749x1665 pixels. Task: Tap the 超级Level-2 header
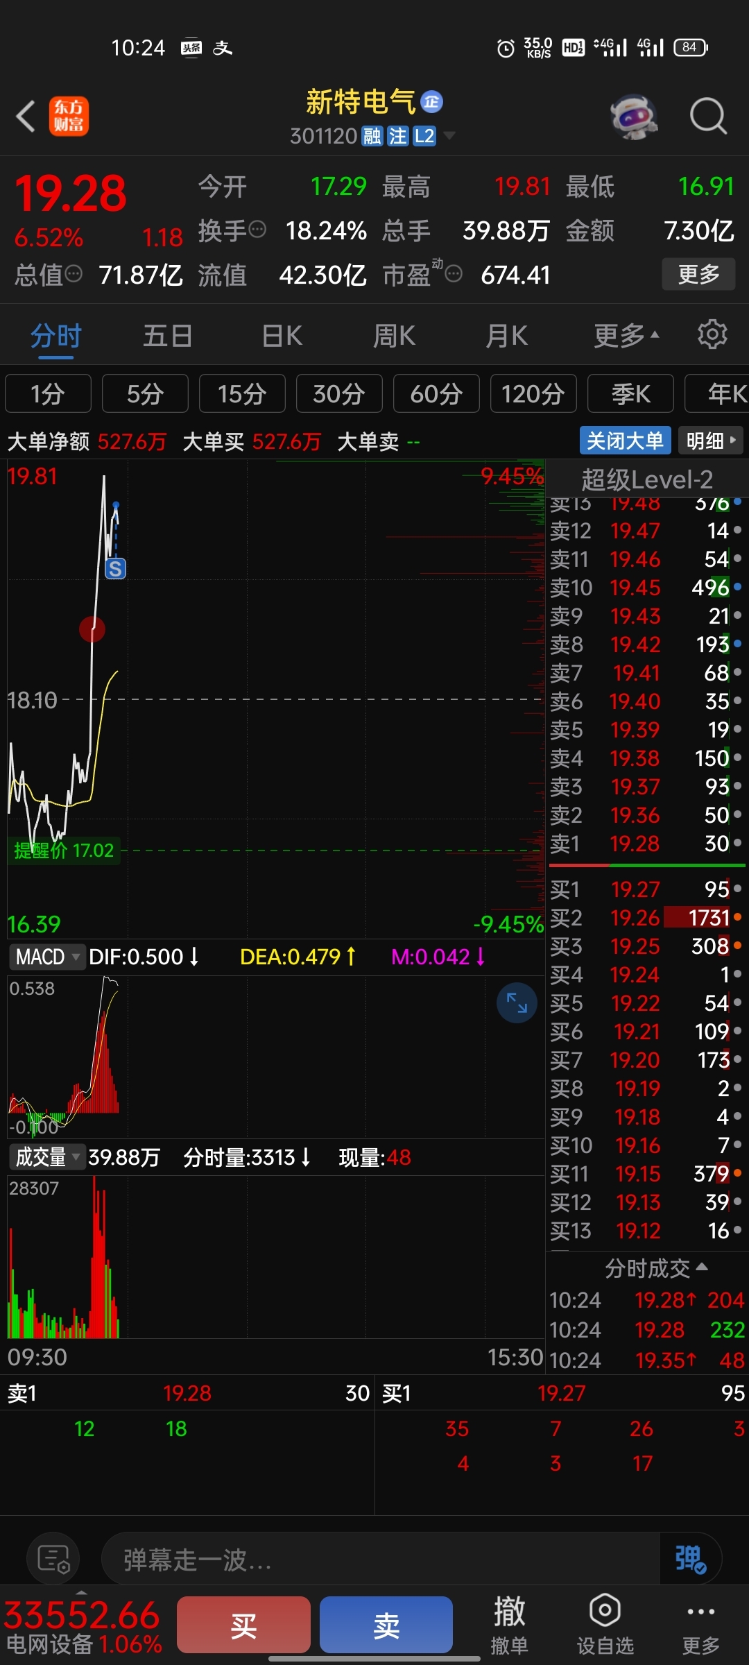(x=646, y=479)
